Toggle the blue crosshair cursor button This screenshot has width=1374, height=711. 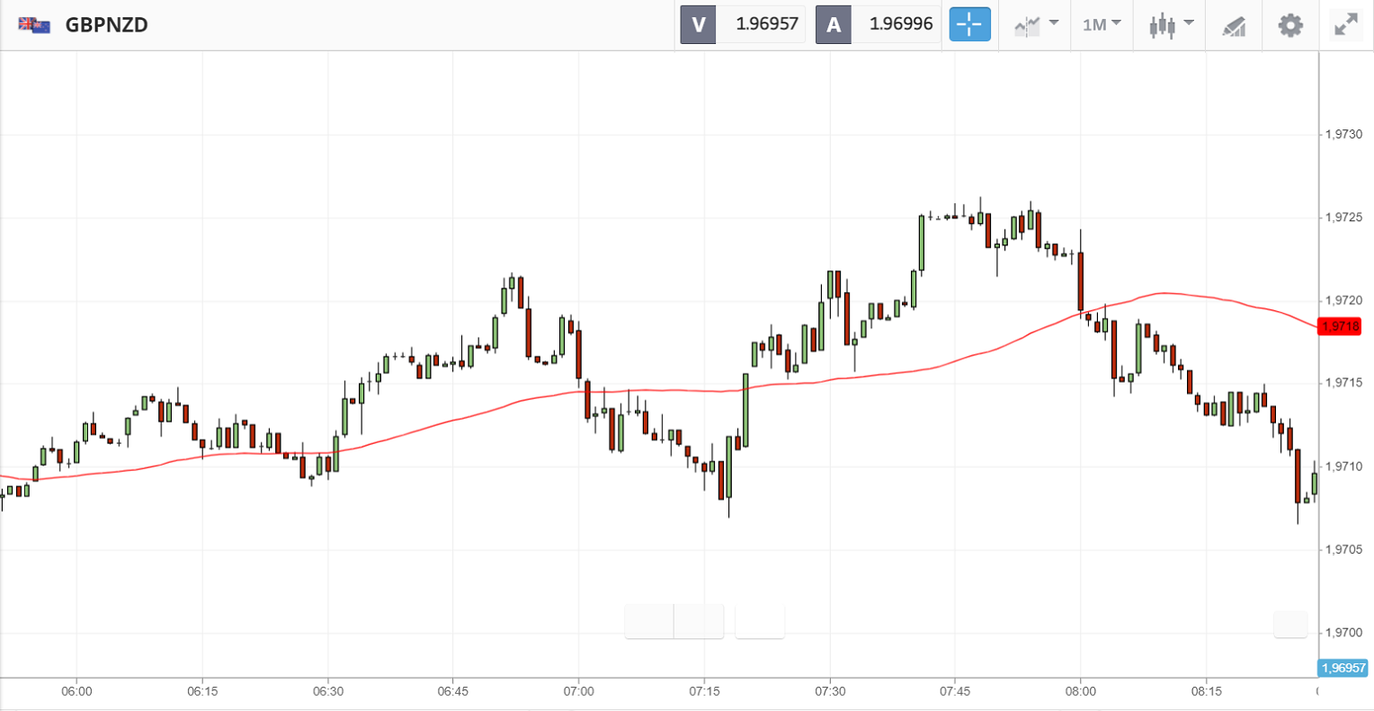click(x=969, y=24)
